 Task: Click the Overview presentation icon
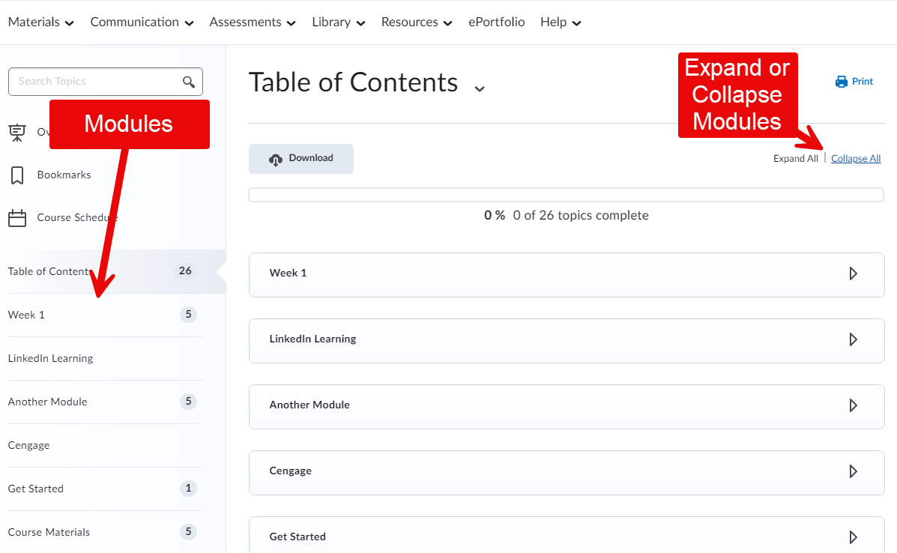(x=16, y=133)
